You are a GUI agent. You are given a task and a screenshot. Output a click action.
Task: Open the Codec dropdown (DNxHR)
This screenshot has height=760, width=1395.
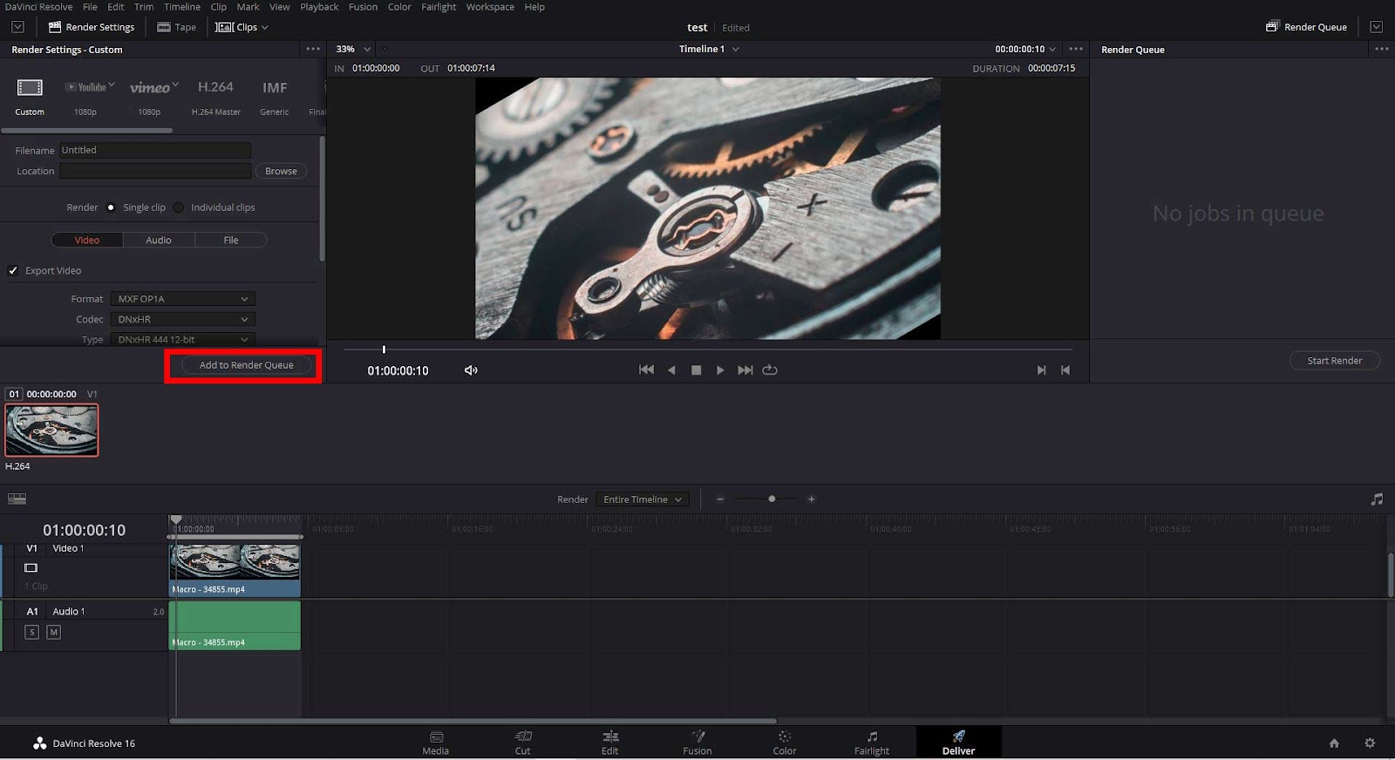183,320
